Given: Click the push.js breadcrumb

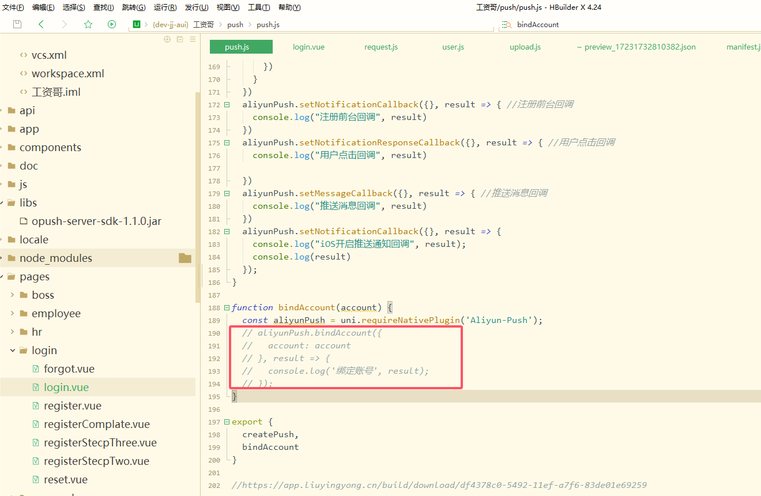Looking at the screenshot, I should 268,25.
